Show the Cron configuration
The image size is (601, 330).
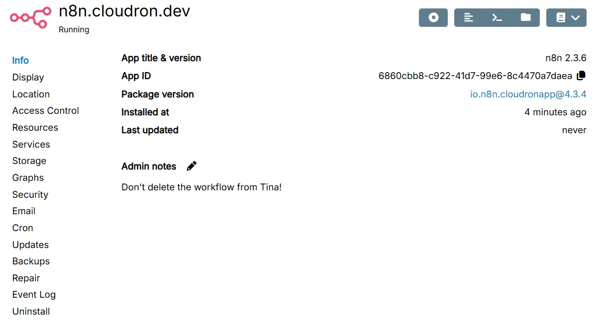point(22,228)
